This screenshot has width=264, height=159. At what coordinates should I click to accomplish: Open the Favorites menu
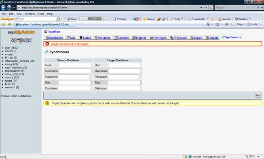(x=30, y=14)
